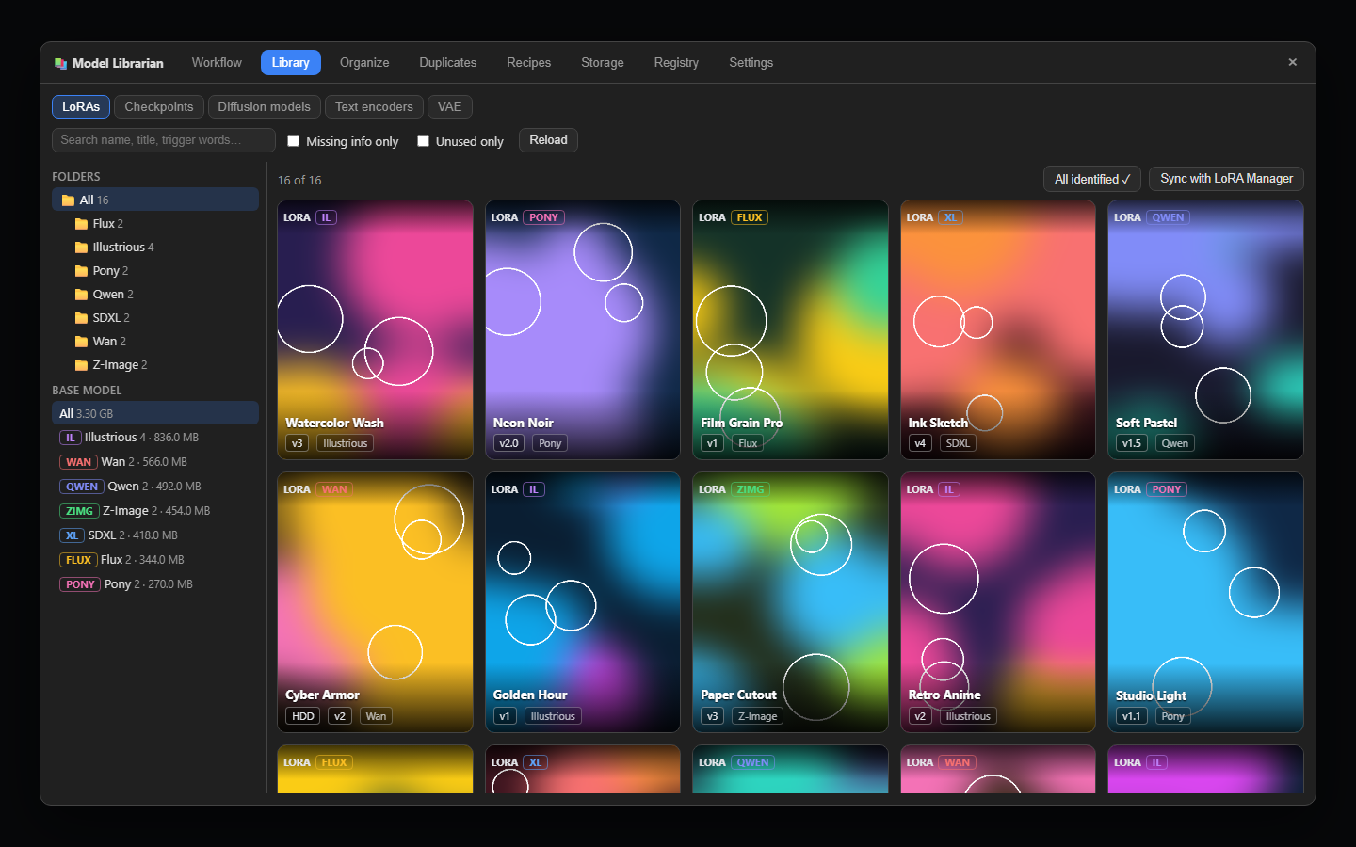
Task: Select the Wan folder icon
Action: 81,342
